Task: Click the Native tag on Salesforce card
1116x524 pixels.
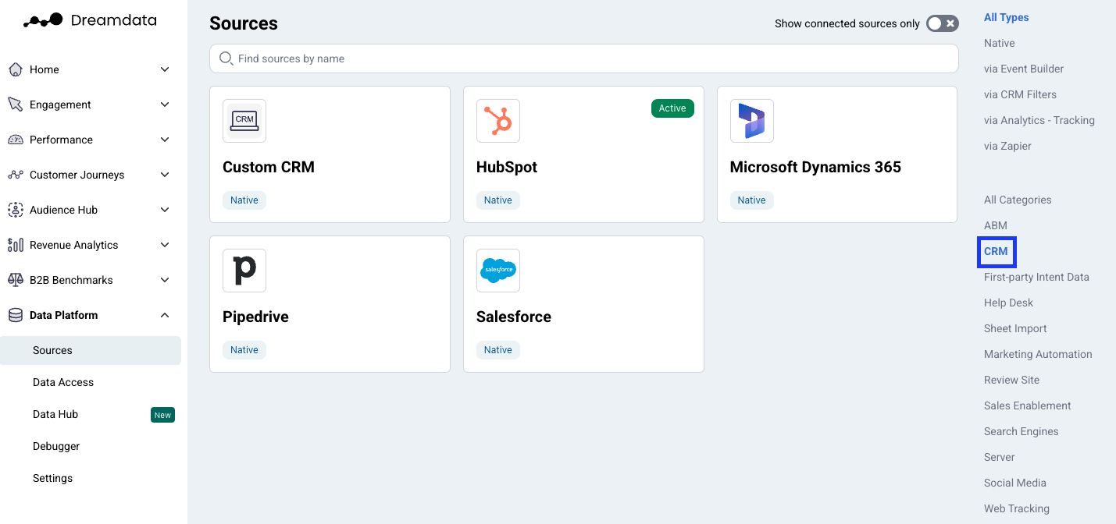Action: click(x=498, y=350)
